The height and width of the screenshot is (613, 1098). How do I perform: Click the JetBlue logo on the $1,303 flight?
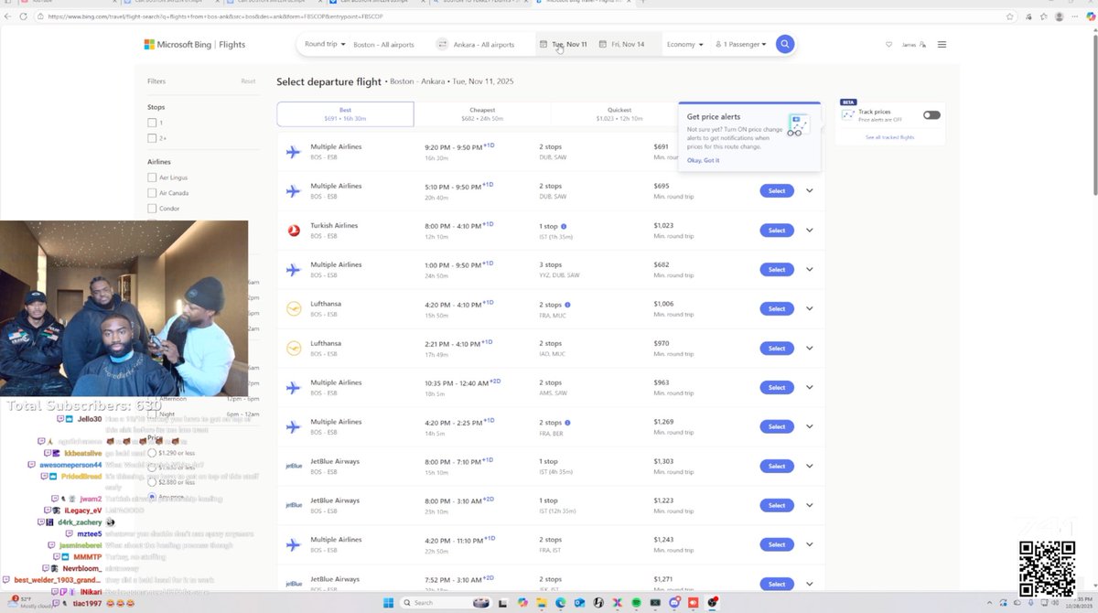294,466
